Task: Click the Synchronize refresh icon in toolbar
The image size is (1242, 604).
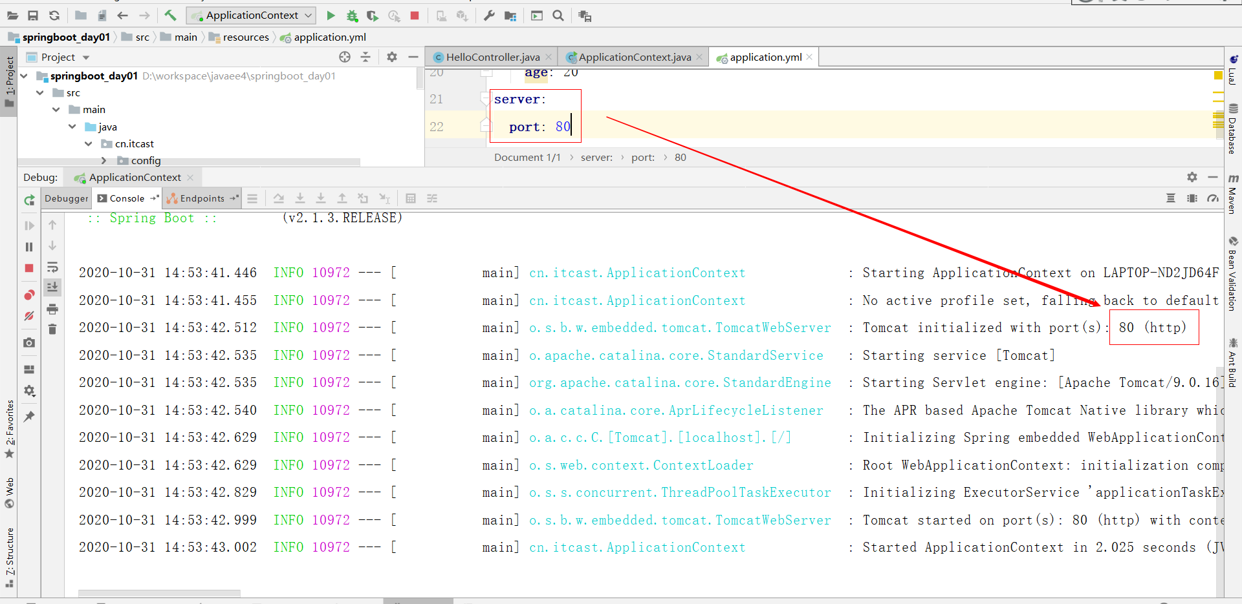Action: tap(54, 16)
